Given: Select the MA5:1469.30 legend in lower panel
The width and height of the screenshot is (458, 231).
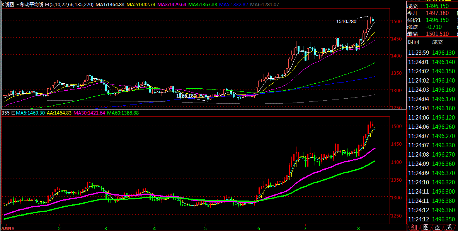Looking at the screenshot, I should (30, 113).
